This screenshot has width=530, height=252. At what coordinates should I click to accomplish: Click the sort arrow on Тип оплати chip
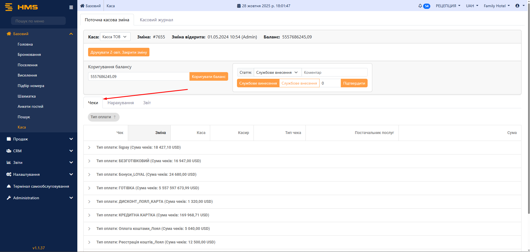pos(115,117)
